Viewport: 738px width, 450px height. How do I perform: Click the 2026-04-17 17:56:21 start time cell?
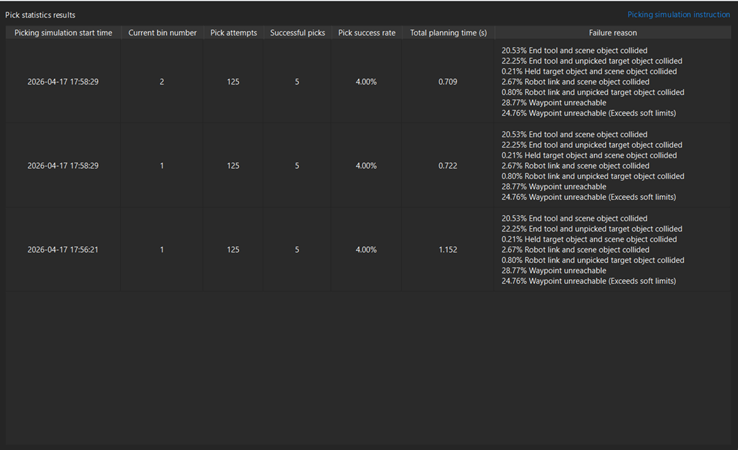[x=63, y=250]
